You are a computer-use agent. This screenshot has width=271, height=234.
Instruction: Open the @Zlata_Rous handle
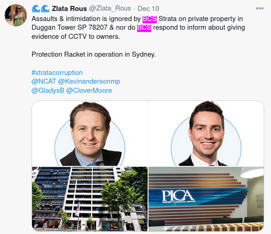(x=110, y=8)
